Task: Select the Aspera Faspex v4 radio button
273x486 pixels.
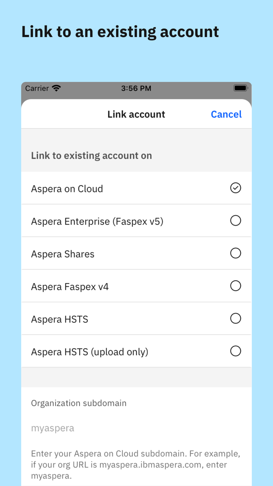Action: (236, 286)
